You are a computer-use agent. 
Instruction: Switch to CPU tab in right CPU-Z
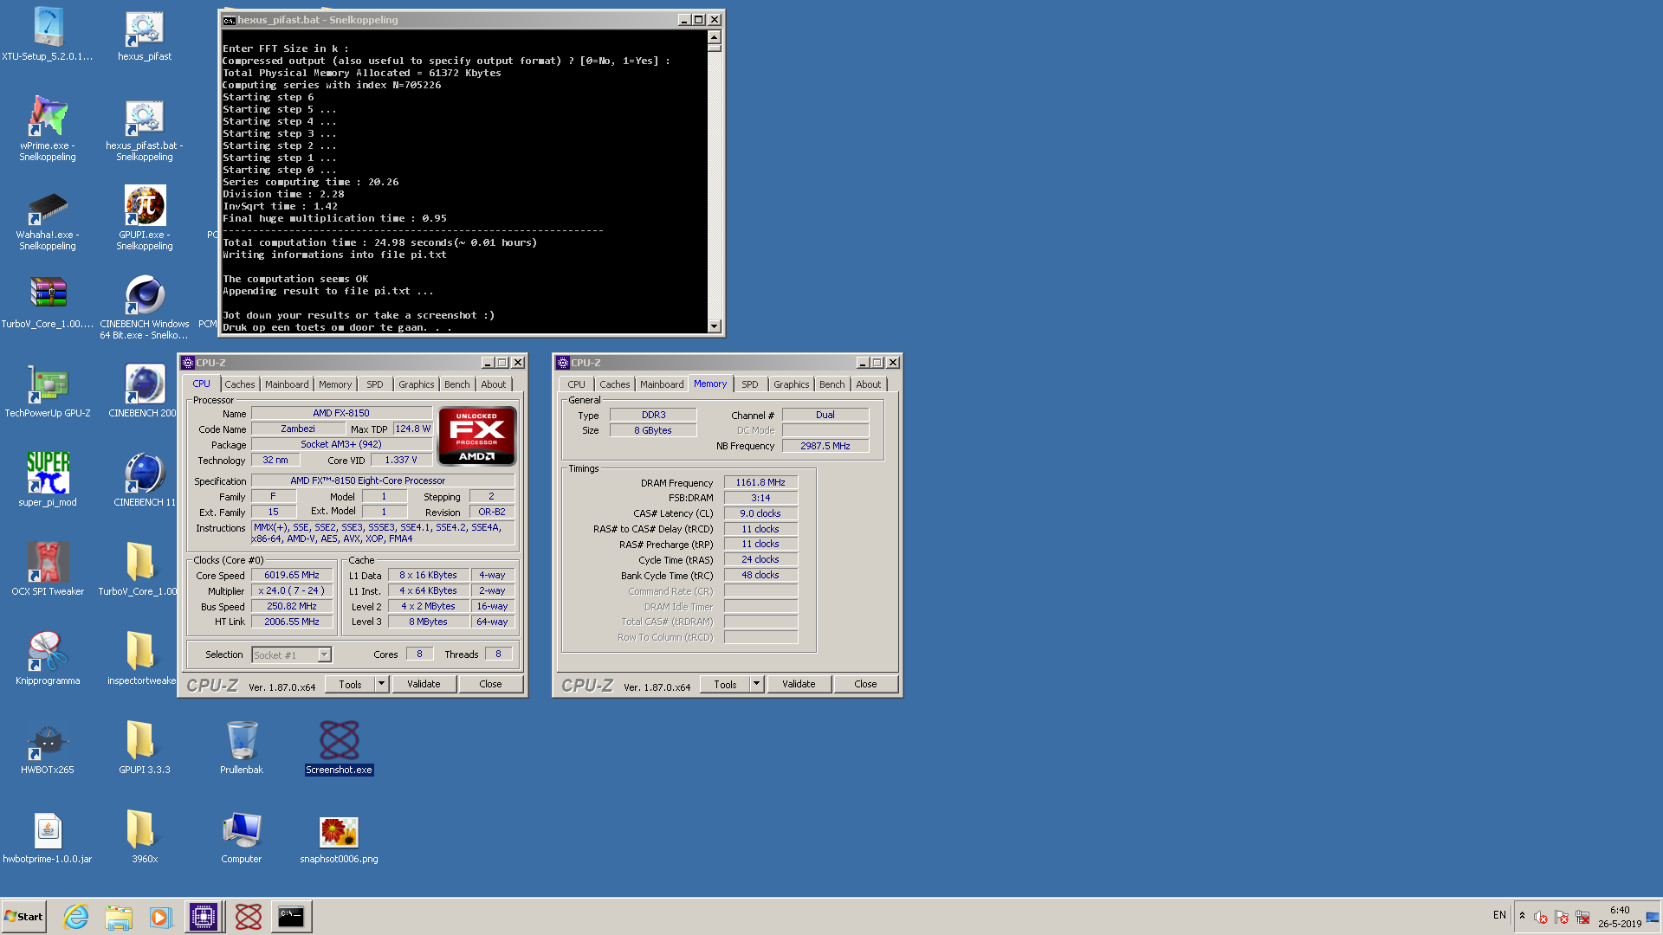pyautogui.click(x=577, y=384)
